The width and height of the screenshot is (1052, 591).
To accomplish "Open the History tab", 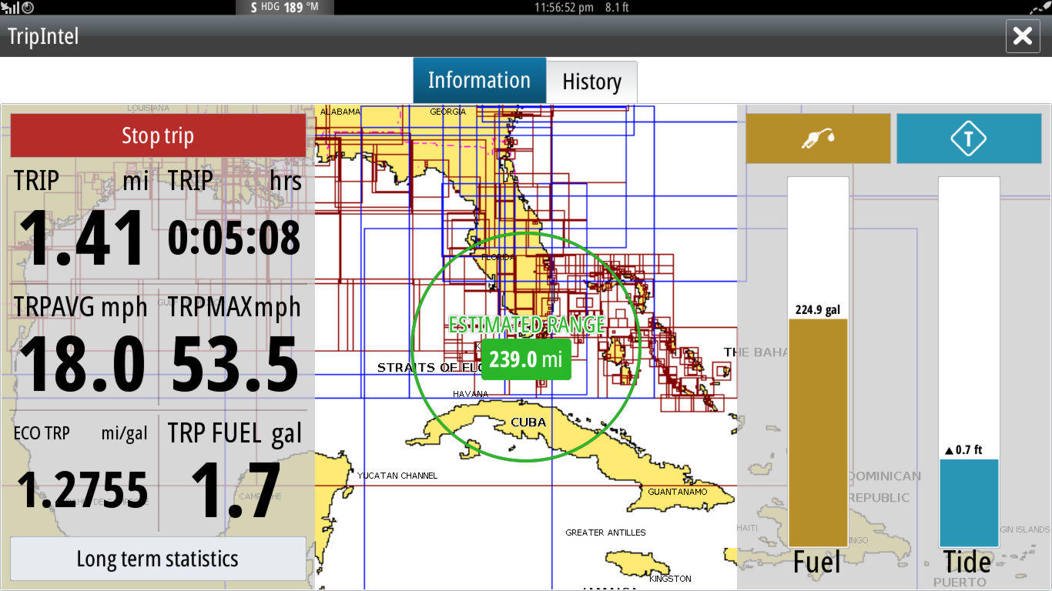I will (591, 82).
